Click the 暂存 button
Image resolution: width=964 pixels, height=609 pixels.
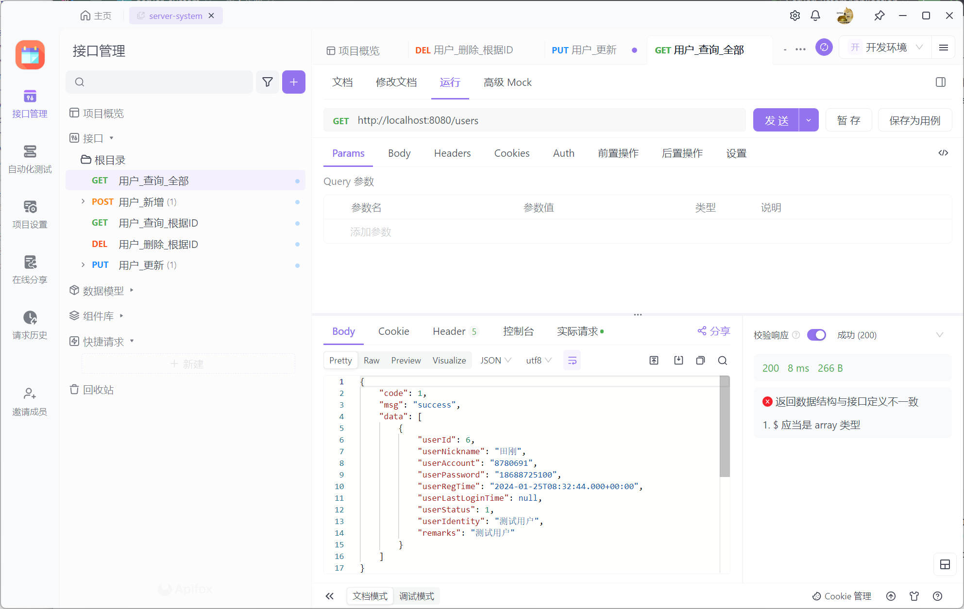click(x=848, y=120)
